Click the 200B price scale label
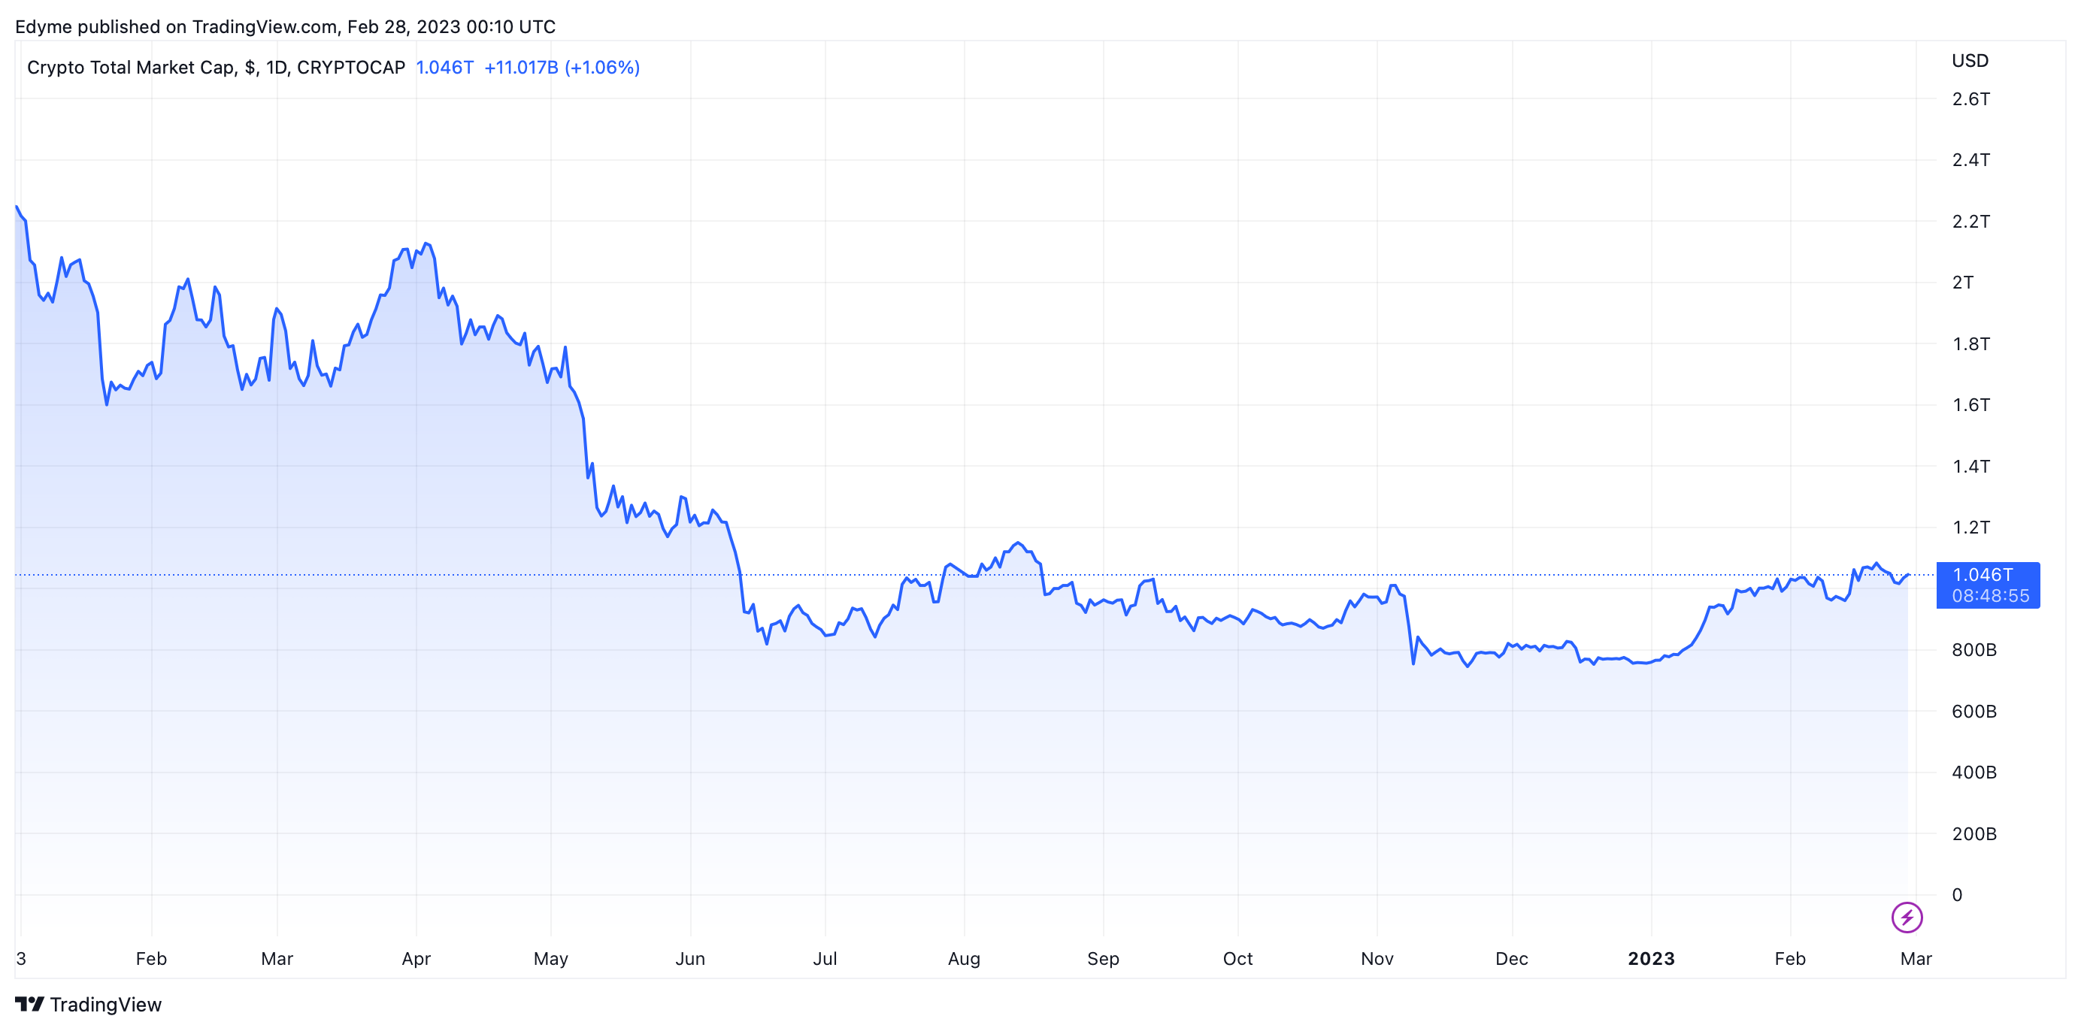 click(1973, 833)
